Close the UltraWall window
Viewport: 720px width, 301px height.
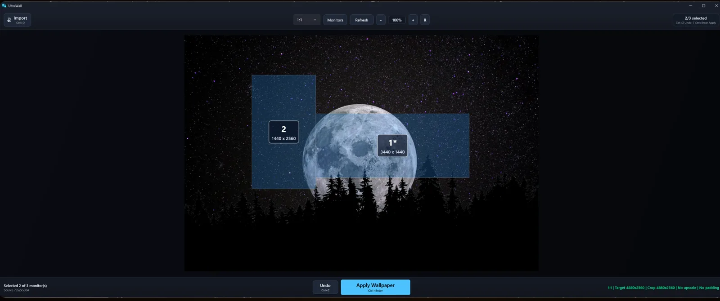(716, 6)
